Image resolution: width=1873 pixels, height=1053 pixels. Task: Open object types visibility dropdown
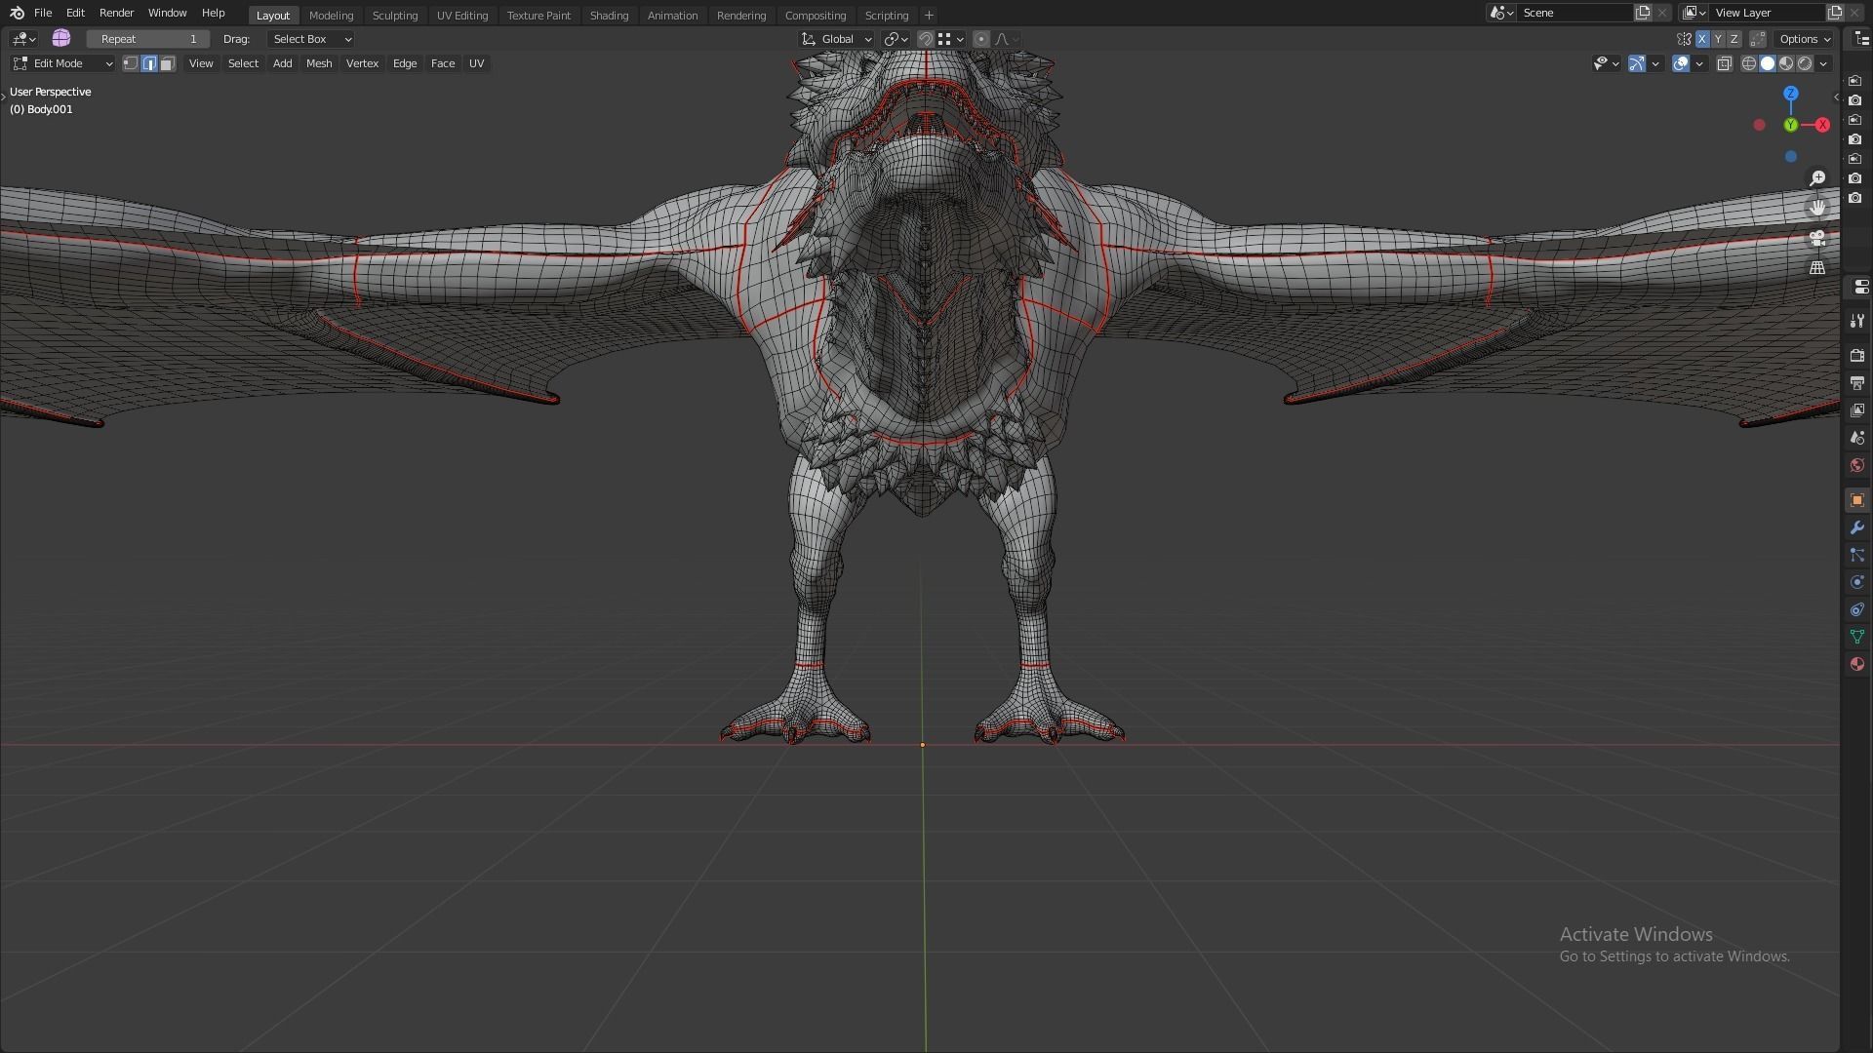pos(1606,63)
